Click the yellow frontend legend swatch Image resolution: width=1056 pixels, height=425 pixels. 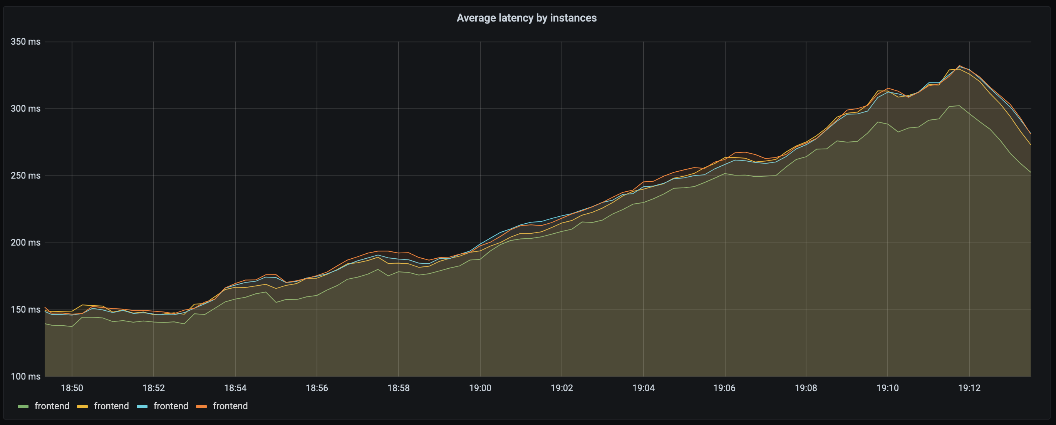click(x=82, y=407)
